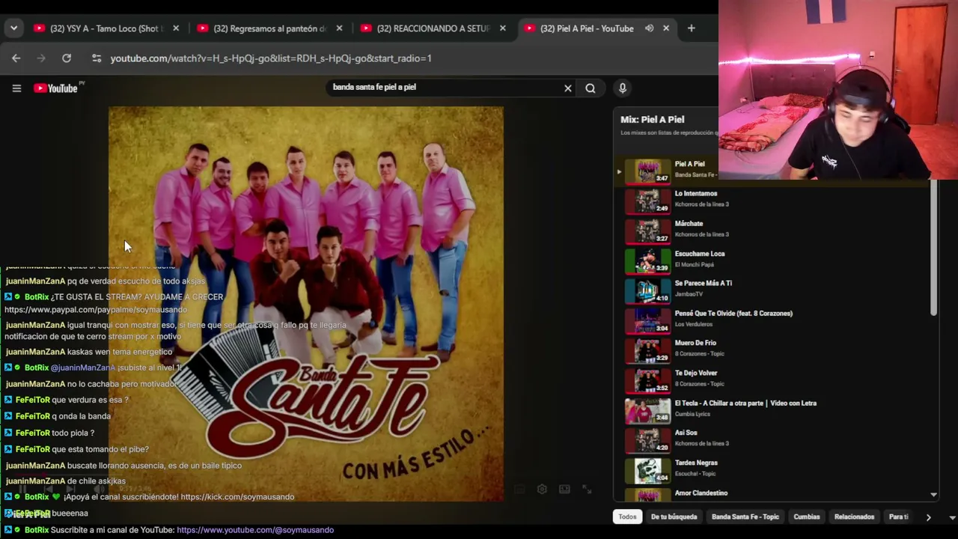
Task: Click FeFeiToR username beside 'todo piola ?'
Action: 32,433
